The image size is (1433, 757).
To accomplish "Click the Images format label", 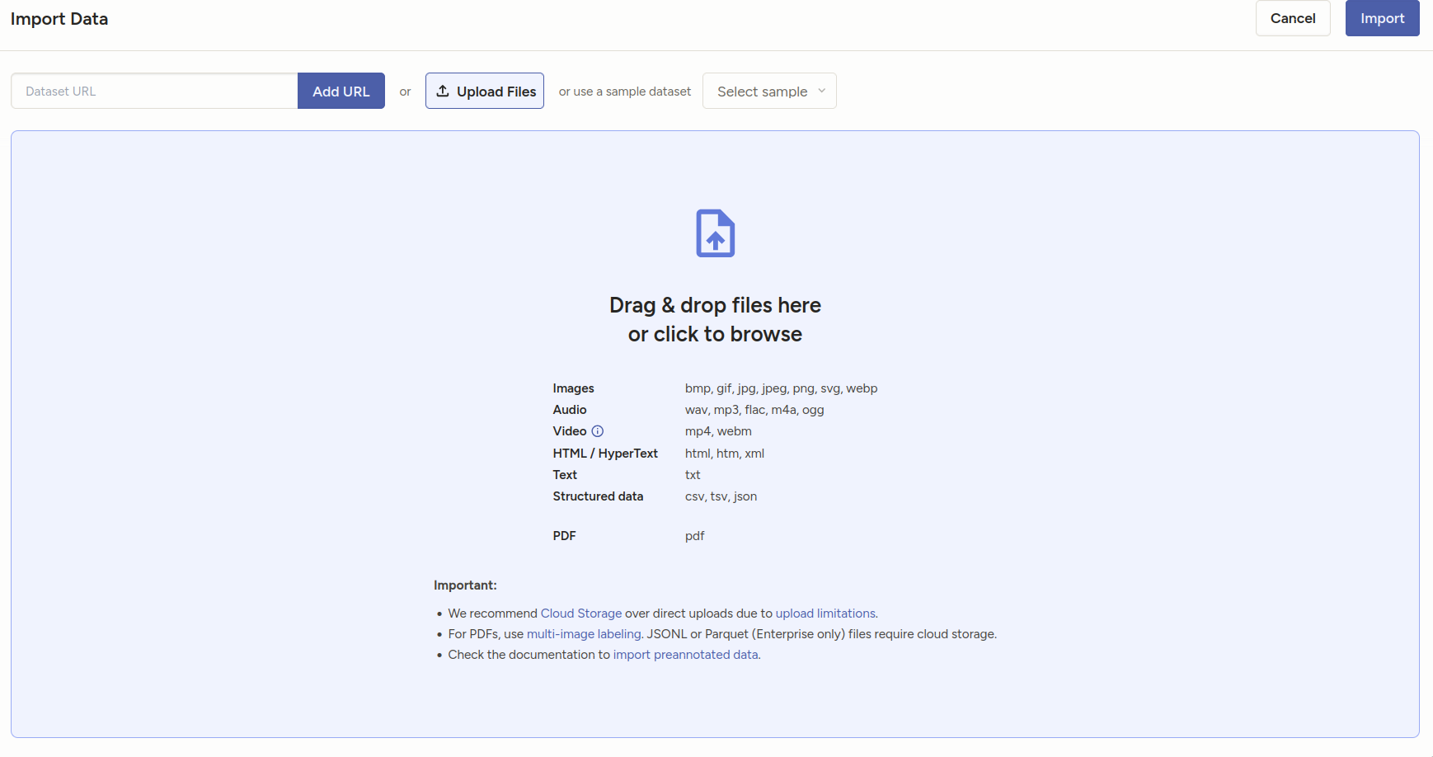I will coord(573,388).
